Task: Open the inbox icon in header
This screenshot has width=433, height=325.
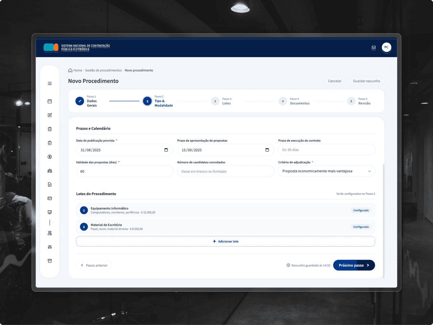Action: pyautogui.click(x=374, y=47)
